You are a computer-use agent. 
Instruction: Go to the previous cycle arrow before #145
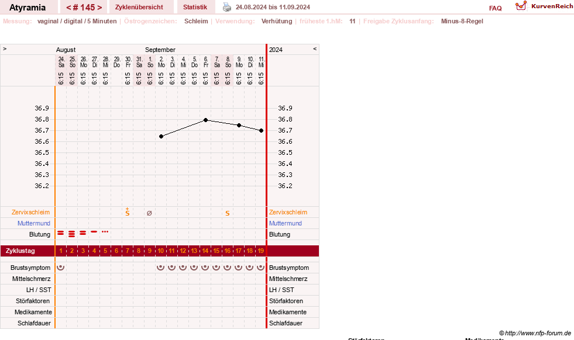coord(68,8)
